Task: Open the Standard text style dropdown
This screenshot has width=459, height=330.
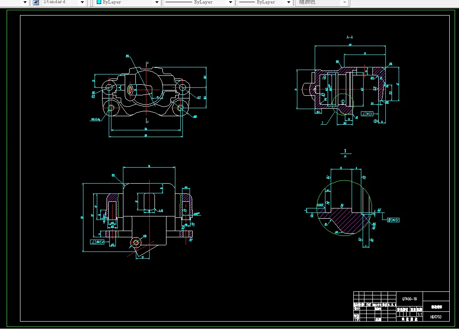Action: pos(82,2)
